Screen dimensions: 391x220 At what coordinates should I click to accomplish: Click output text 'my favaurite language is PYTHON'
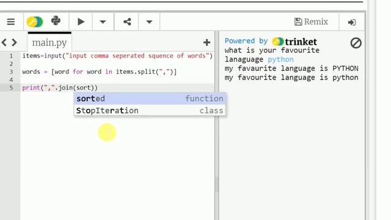click(291, 68)
